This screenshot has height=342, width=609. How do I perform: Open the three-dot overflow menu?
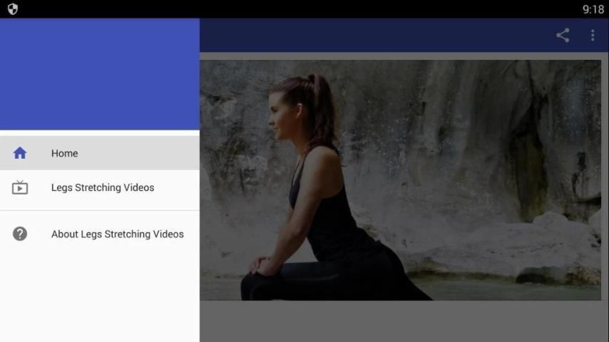click(592, 35)
